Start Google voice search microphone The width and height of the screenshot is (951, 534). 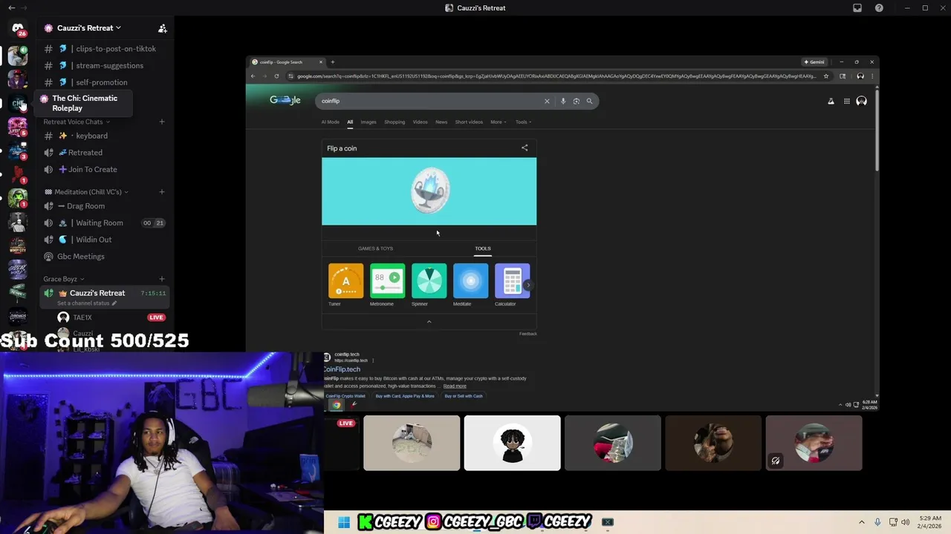(x=563, y=101)
